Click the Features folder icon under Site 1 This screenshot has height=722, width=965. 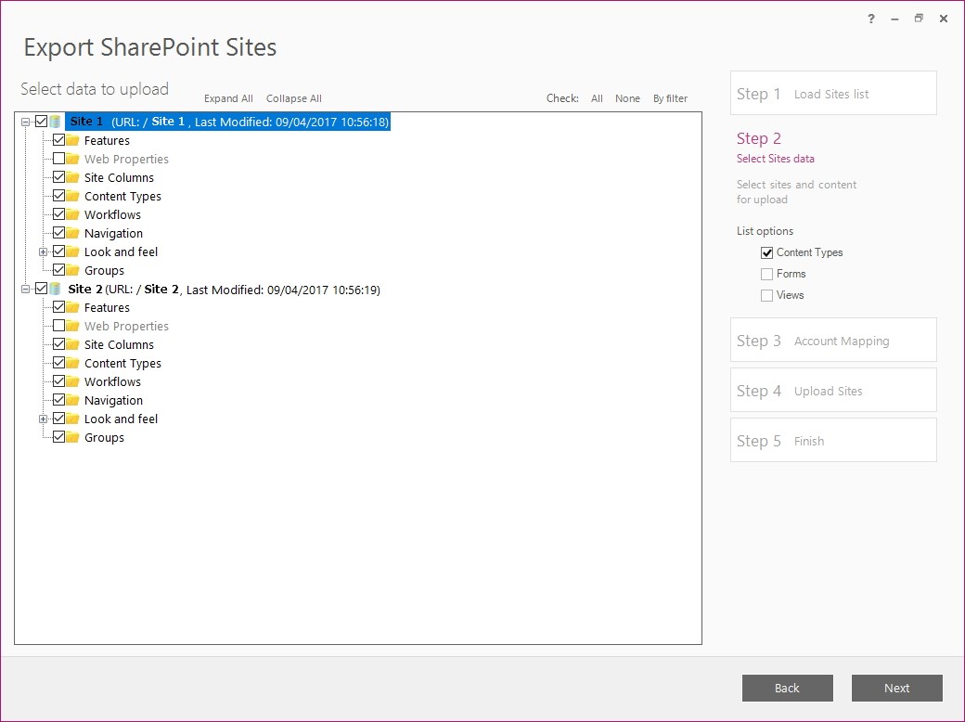pos(72,140)
